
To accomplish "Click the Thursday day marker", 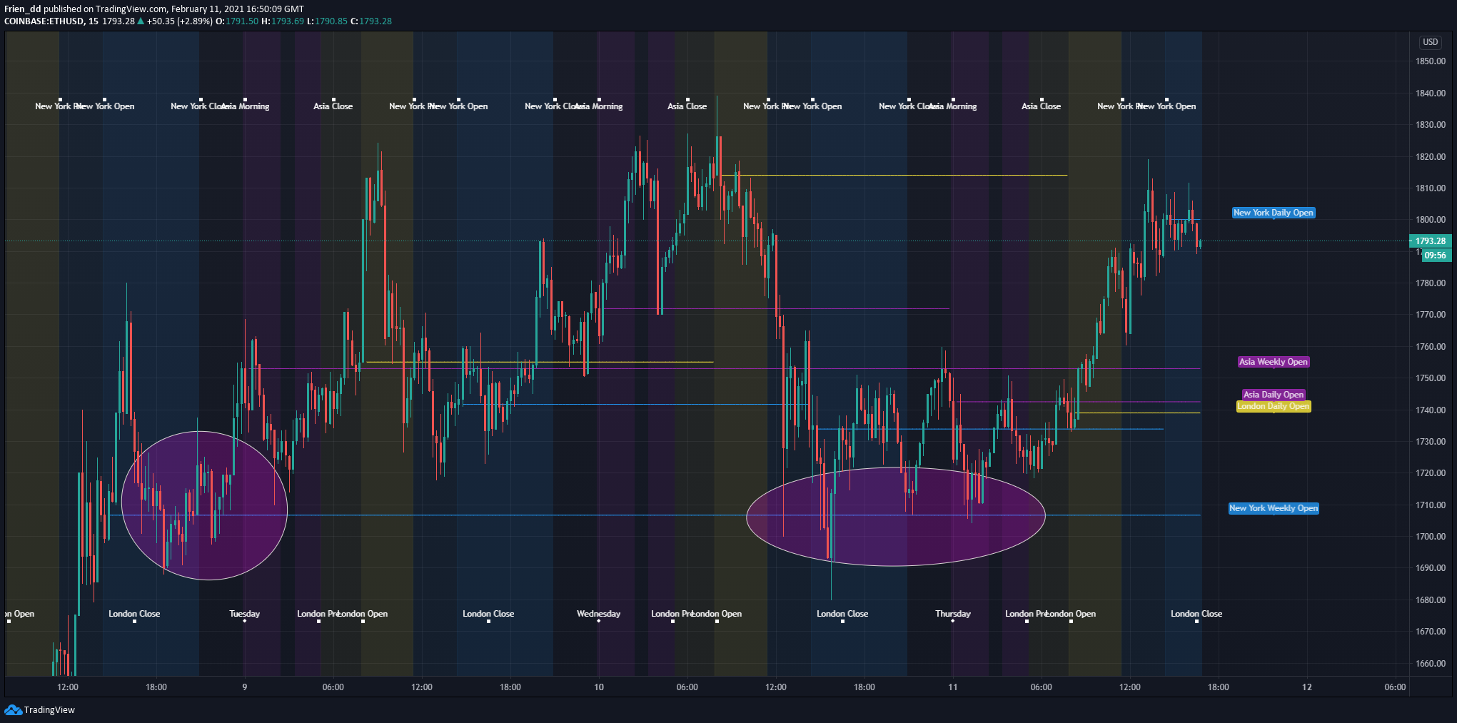I will [953, 614].
